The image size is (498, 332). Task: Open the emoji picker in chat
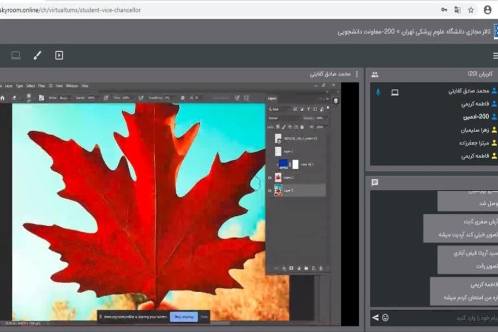click(x=386, y=317)
